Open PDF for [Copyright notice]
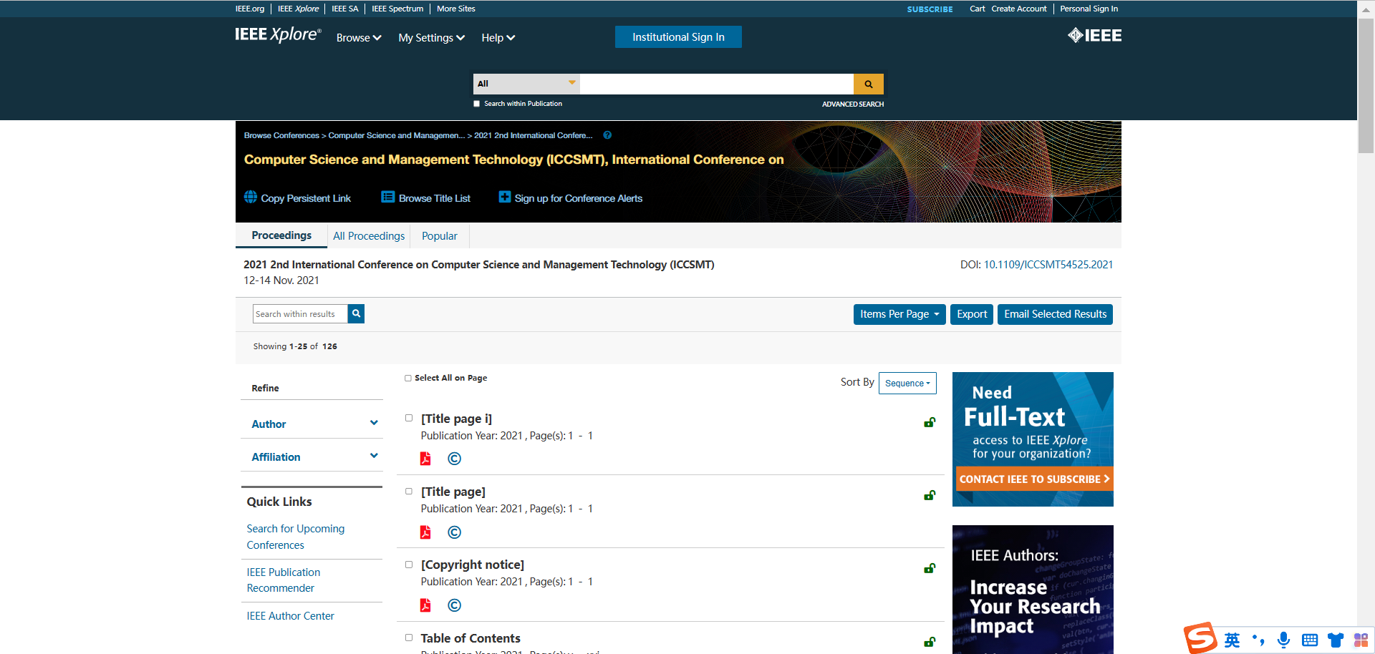 pyautogui.click(x=425, y=605)
